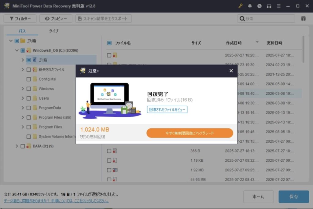Expand the DATA (D:) tree node
The width and height of the screenshot is (313, 209).
click(17, 146)
